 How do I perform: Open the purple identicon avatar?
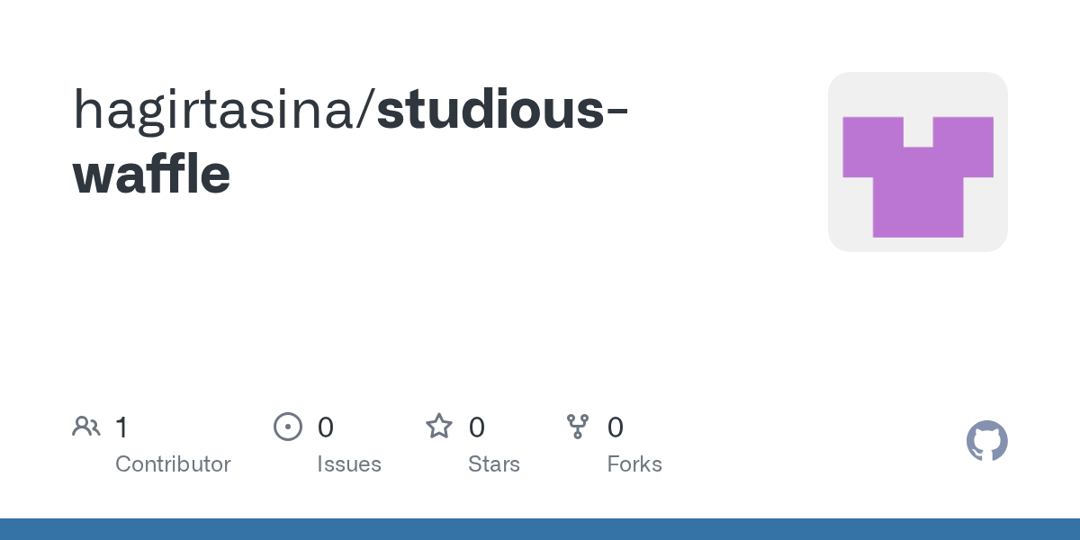918,162
